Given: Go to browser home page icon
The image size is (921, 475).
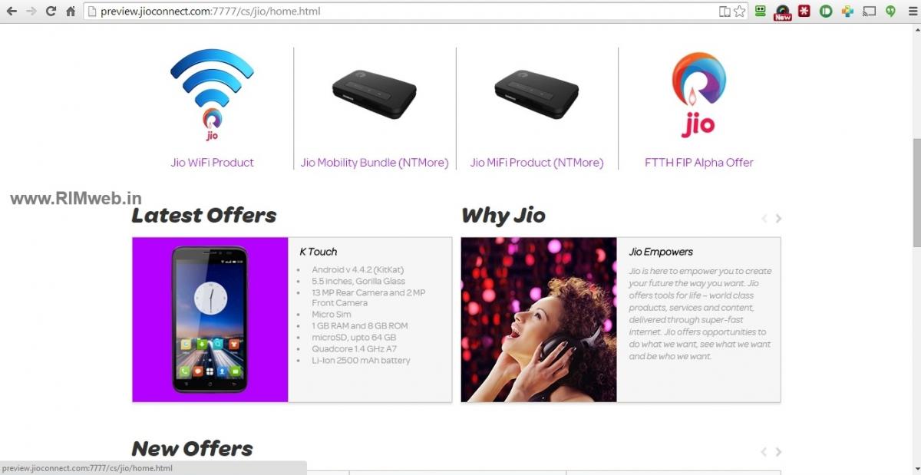Looking at the screenshot, I should 71,12.
